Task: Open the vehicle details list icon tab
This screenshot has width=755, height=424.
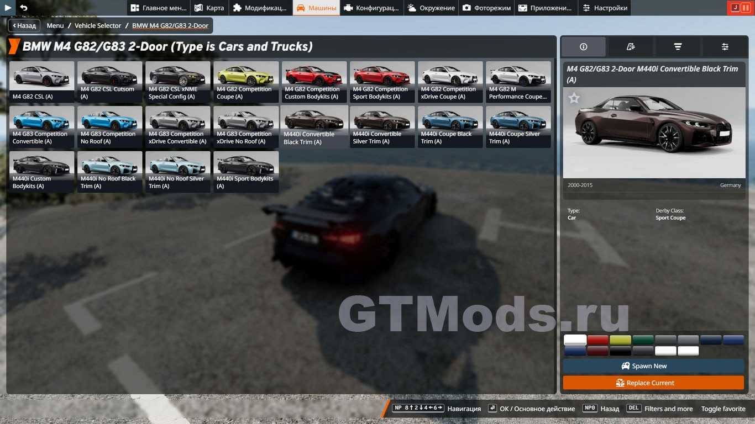Action: coord(631,47)
